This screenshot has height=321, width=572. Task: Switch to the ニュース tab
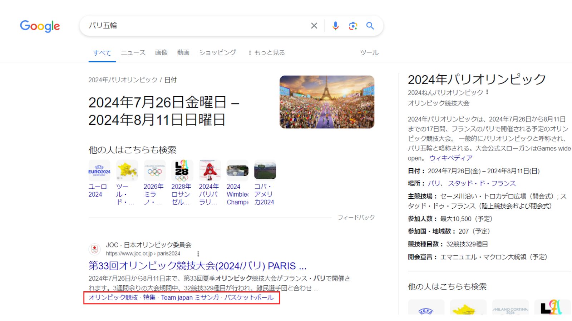click(x=133, y=52)
